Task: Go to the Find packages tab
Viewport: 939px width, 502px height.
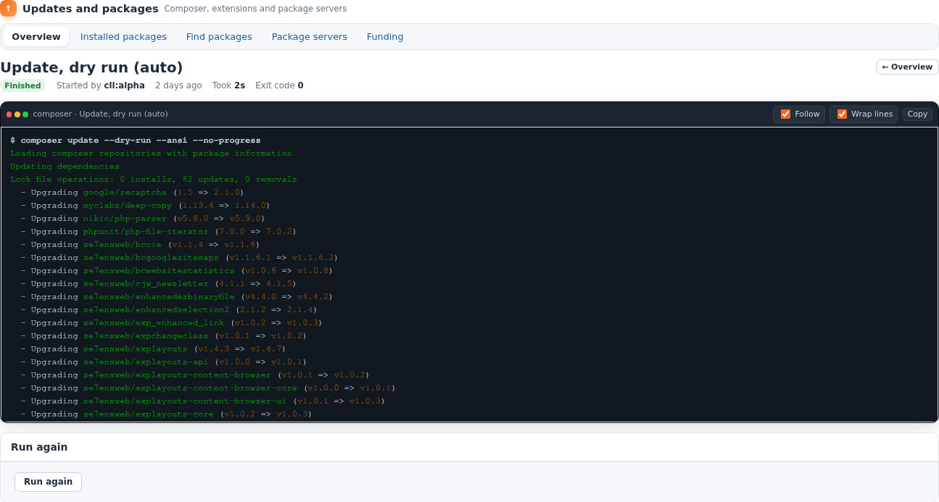Action: (219, 37)
